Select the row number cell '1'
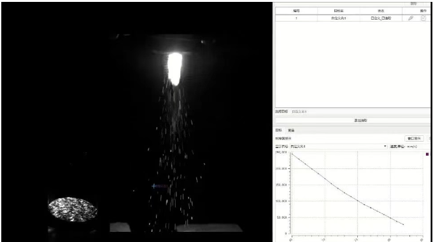 pos(296,18)
